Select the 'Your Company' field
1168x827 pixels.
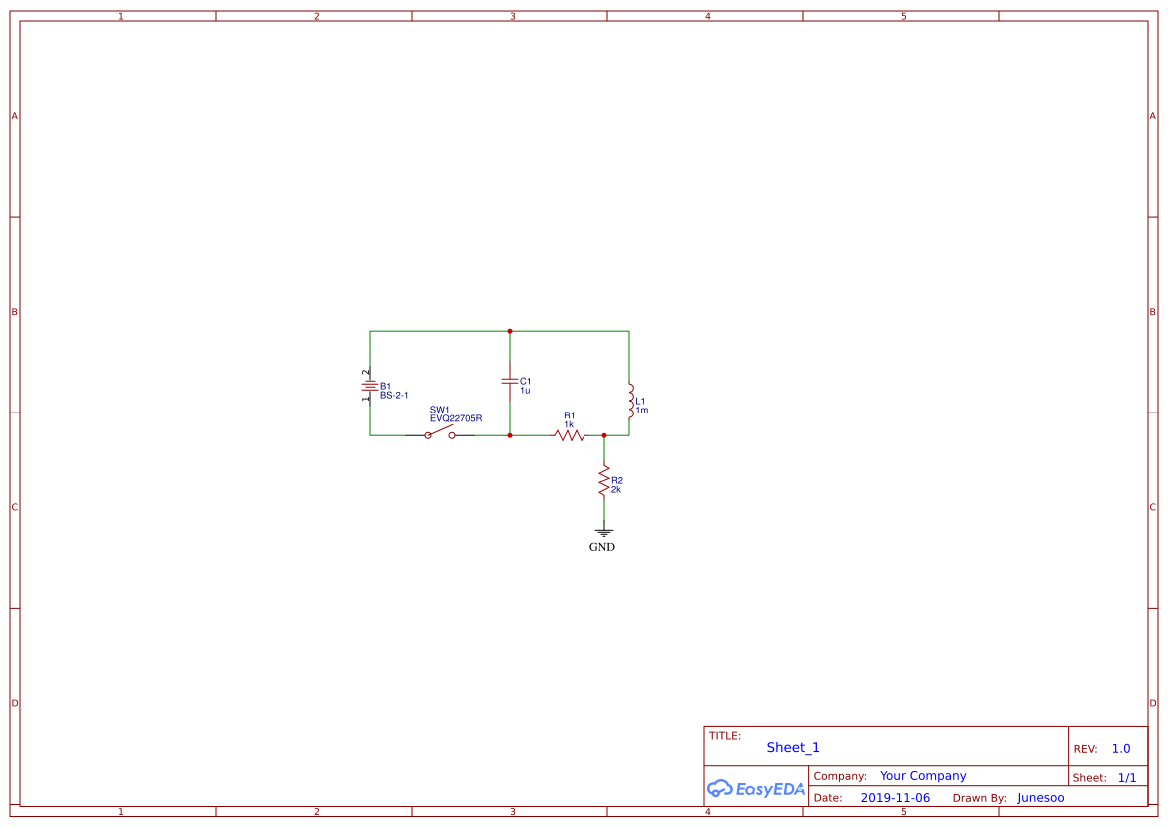coord(923,776)
